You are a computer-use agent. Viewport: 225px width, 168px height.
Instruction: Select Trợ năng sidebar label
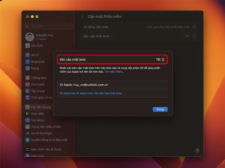pos(37,120)
